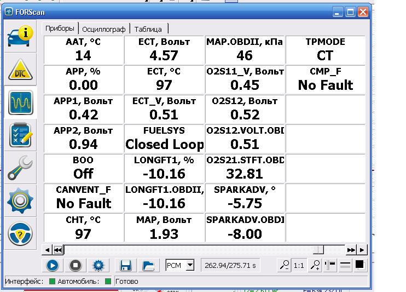Open the vehicle information section icon

tap(20, 37)
